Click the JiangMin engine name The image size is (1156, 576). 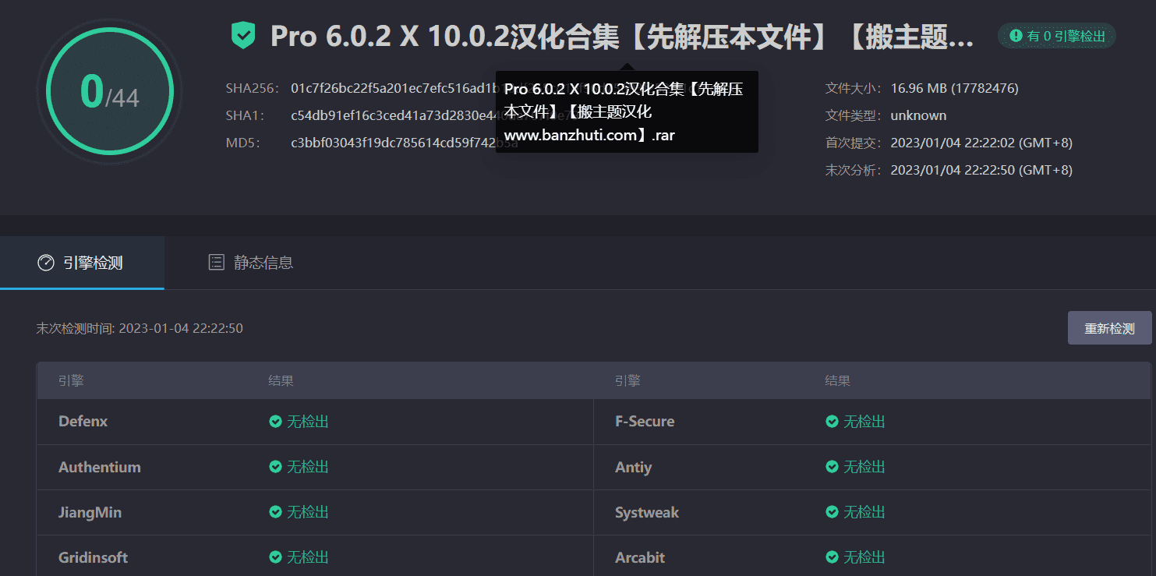click(90, 512)
